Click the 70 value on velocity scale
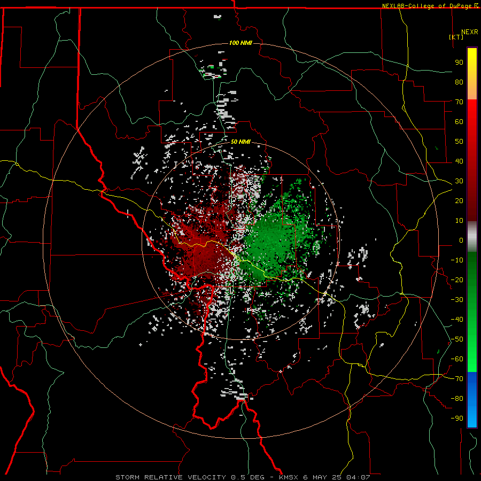The height and width of the screenshot is (481, 481). [459, 102]
